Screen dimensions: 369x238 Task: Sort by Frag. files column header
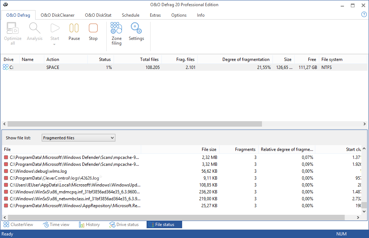[180, 59]
